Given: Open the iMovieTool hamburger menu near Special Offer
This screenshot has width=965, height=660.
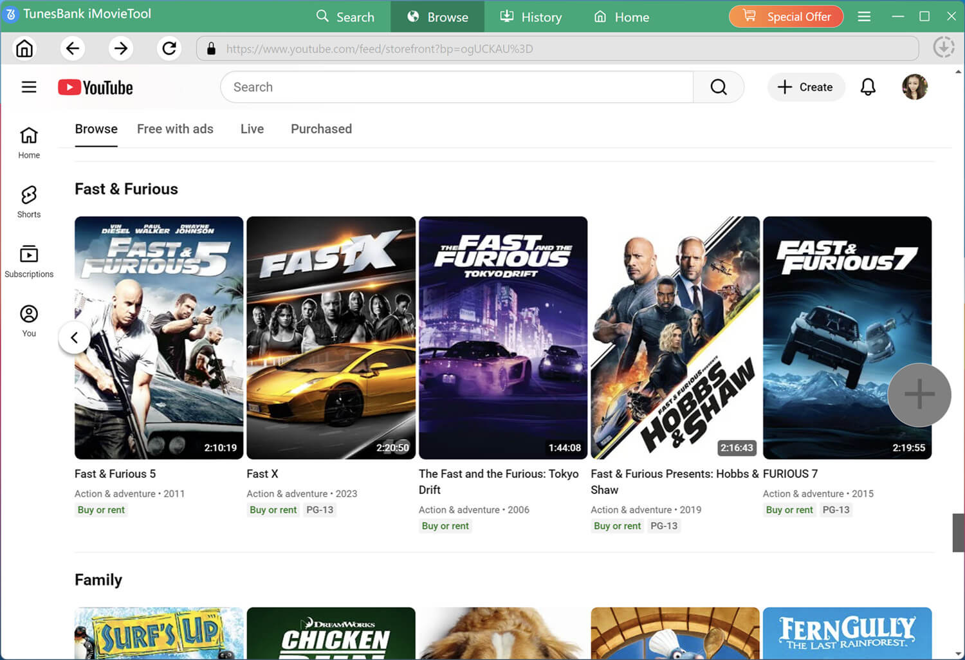Looking at the screenshot, I should [x=864, y=16].
